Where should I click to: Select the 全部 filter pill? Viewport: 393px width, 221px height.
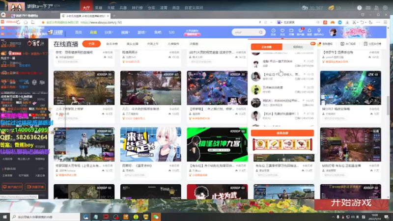[x=91, y=44]
